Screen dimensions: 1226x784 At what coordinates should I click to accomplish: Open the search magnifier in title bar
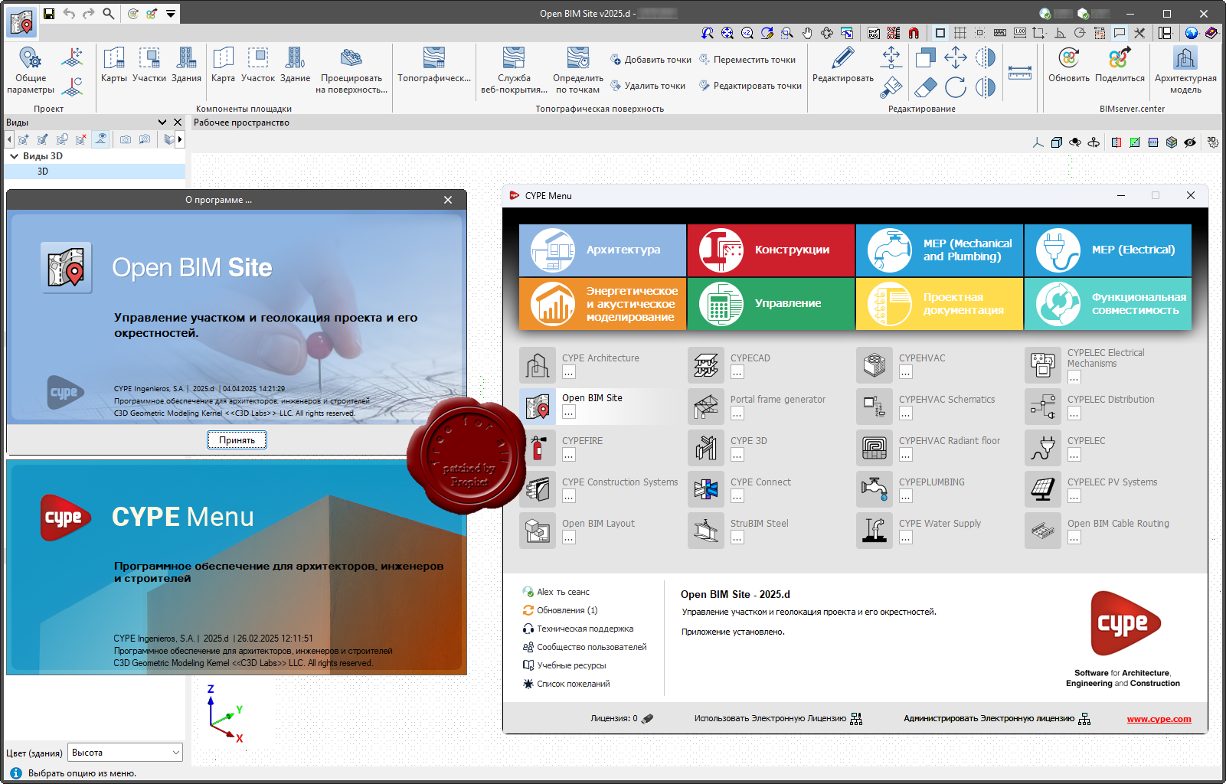coord(109,13)
